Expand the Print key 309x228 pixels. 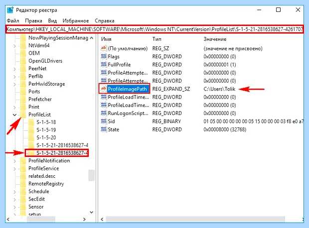point(14,108)
